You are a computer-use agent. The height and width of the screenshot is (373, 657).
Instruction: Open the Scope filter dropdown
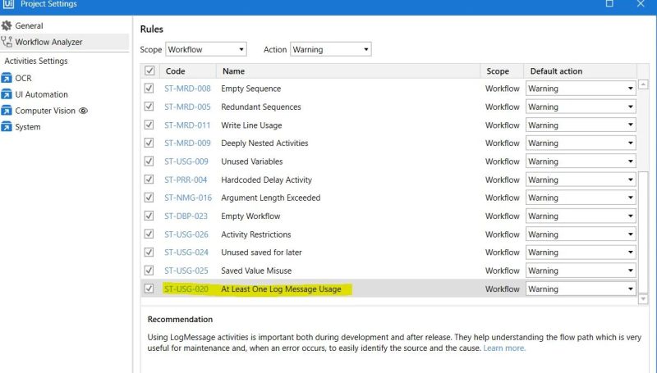pos(206,49)
